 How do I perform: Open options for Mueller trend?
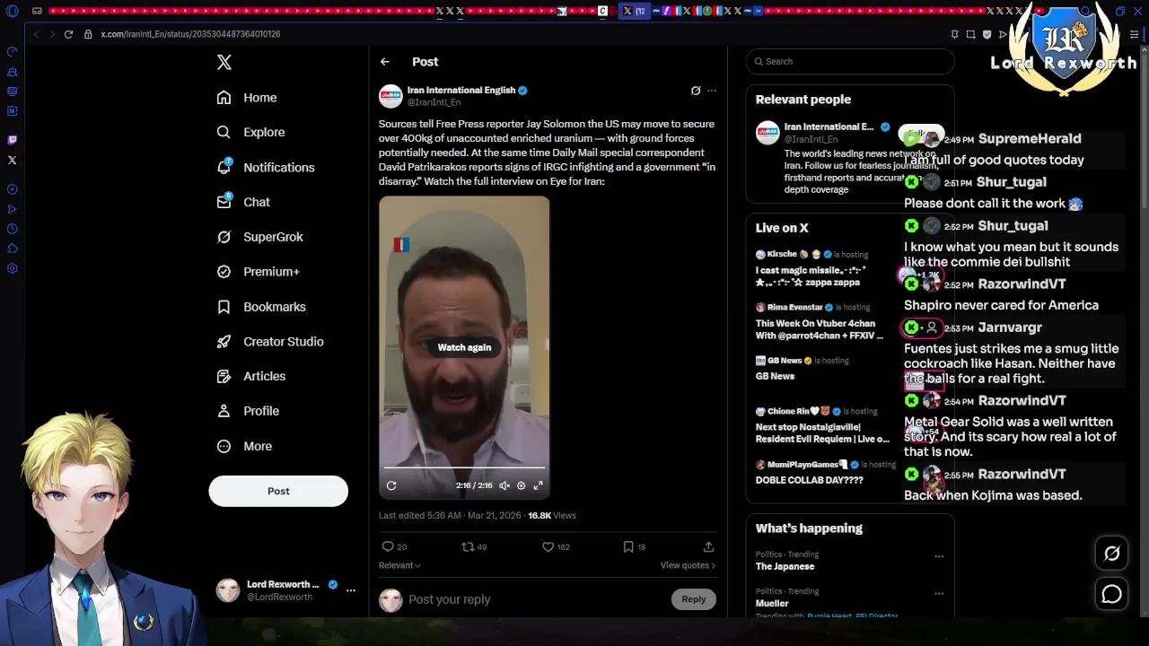(939, 593)
